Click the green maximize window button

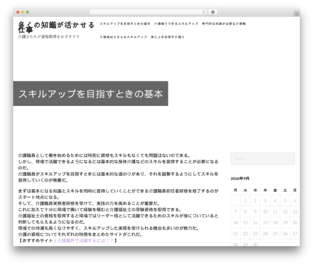(28, 13)
